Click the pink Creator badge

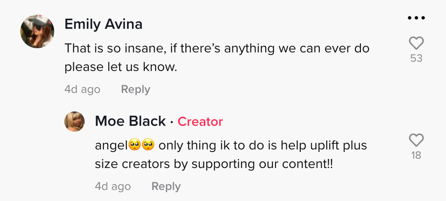(200, 122)
